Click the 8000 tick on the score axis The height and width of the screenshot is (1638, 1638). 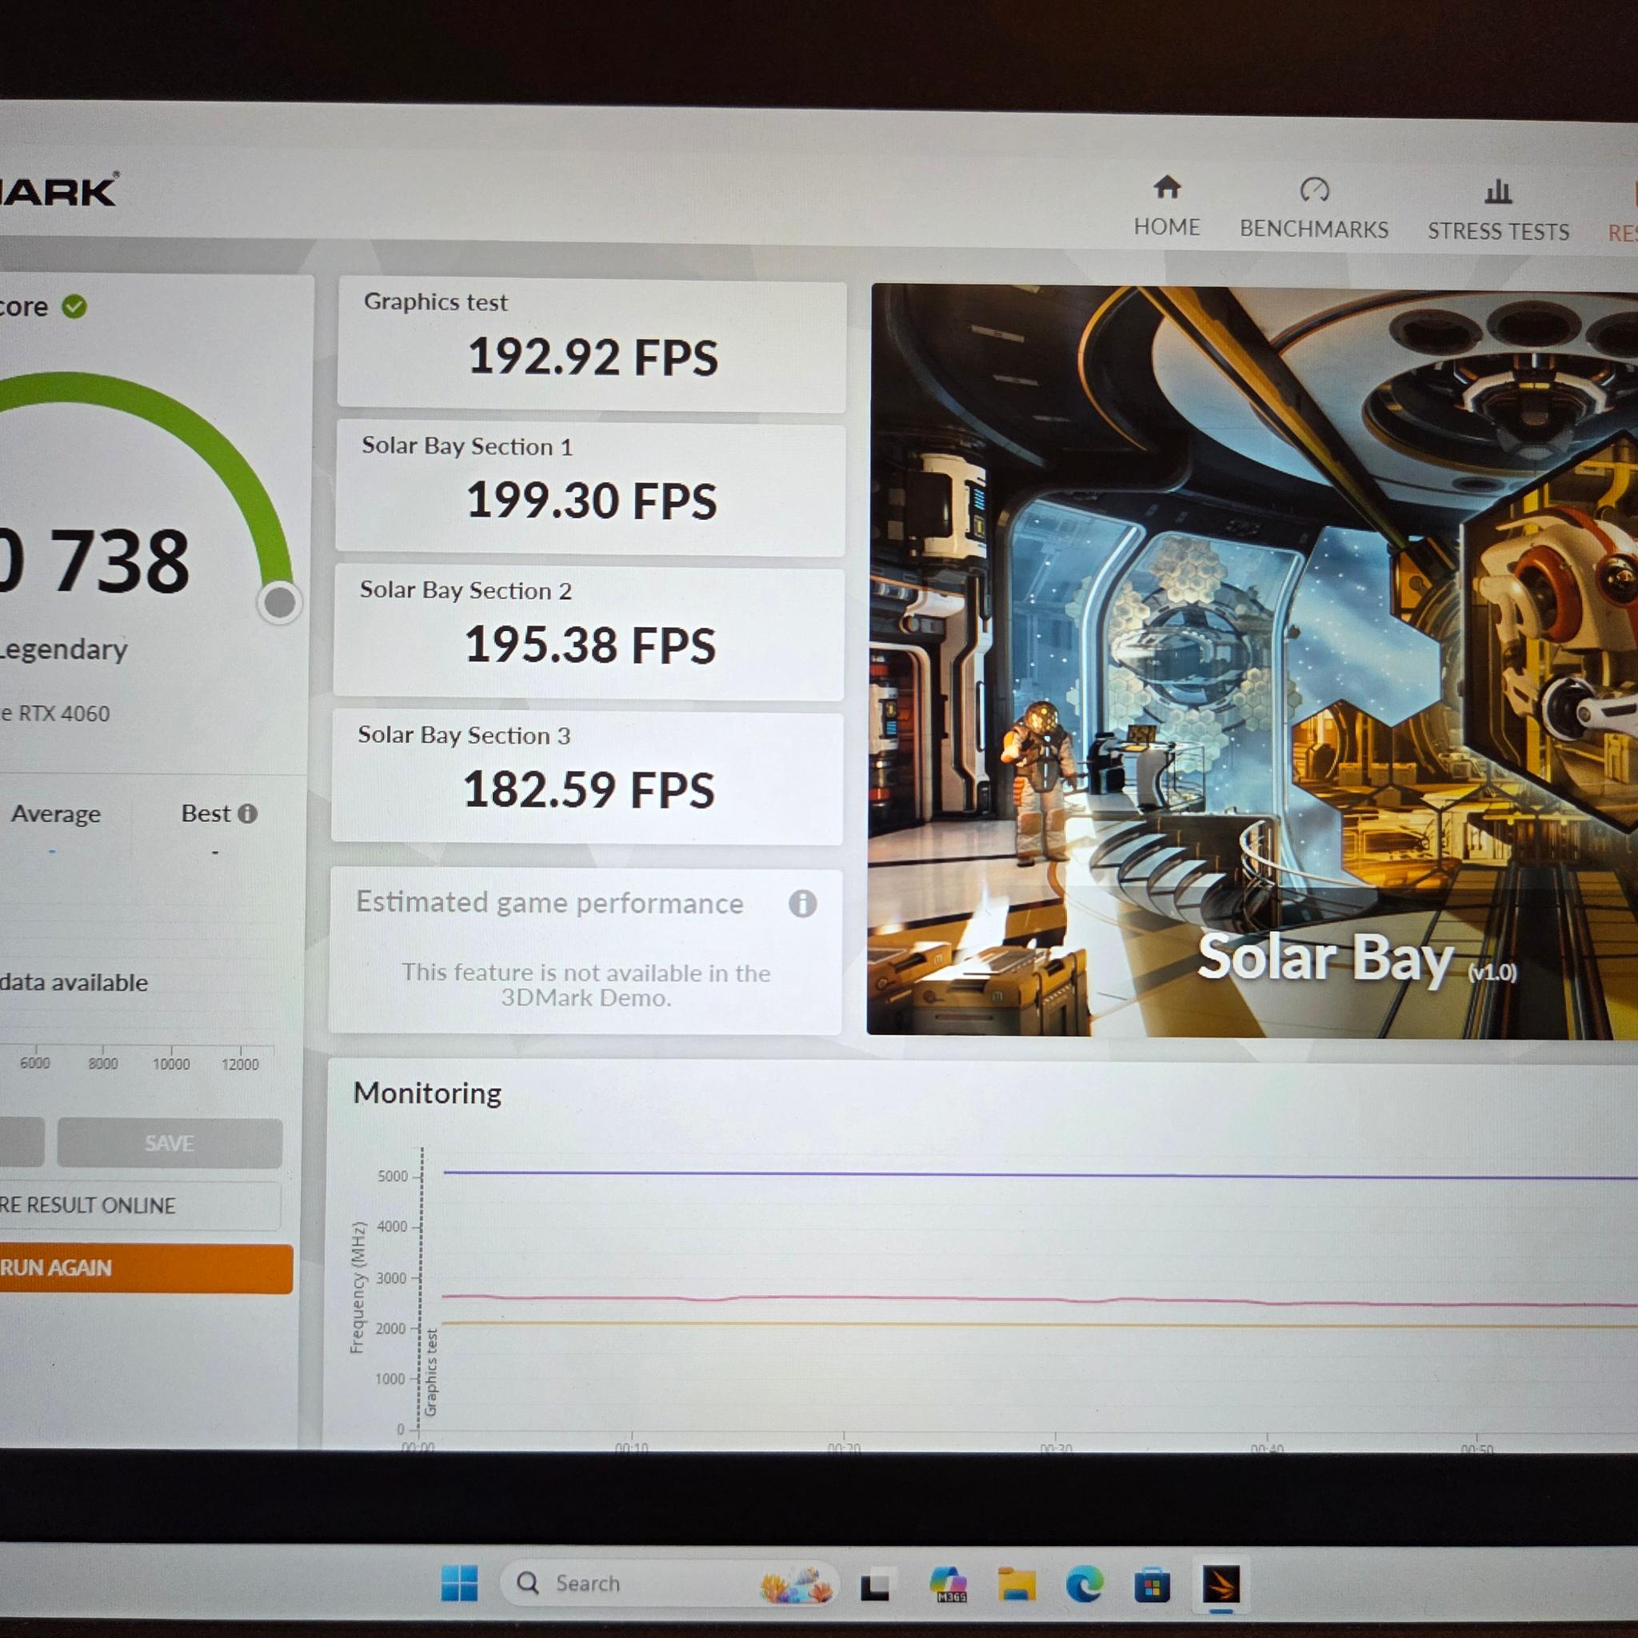(x=103, y=1064)
